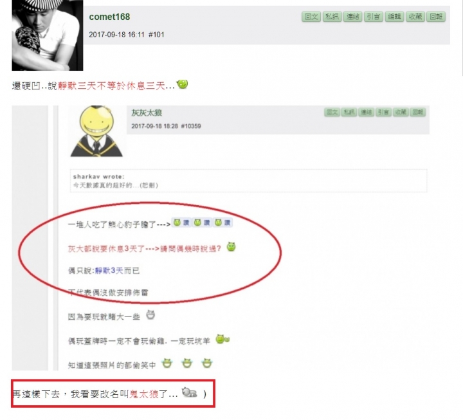This screenshot has width=463, height=420.
Task: Open 灰灰太狼 username link in quoted post
Action: click(147, 113)
